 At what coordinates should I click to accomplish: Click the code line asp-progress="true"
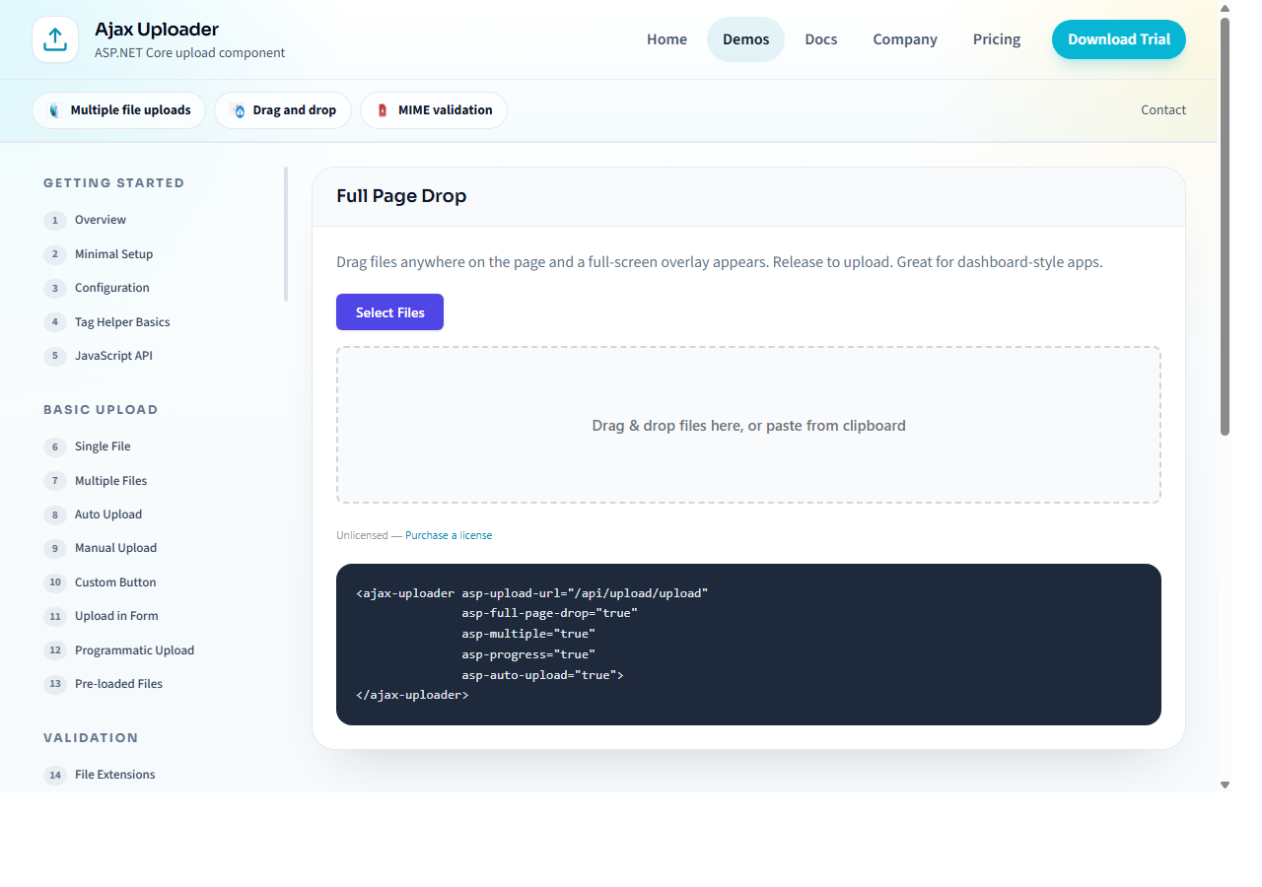click(x=528, y=654)
